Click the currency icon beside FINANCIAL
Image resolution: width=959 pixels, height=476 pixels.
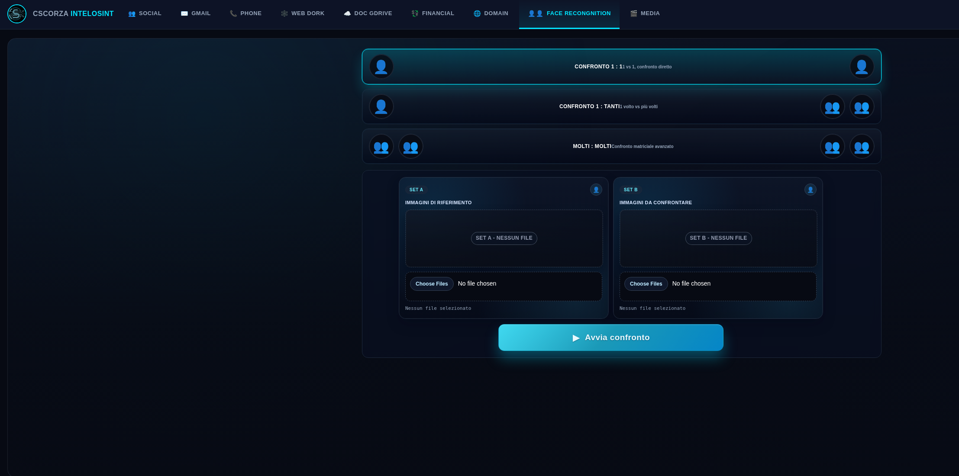point(415,14)
